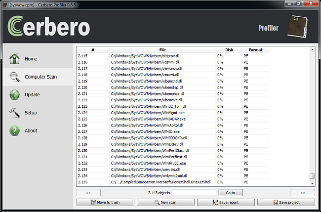Select the CompiledComposition.Microsoft.PowerShell row
This screenshot has height=212, width=321.
click(x=173, y=182)
